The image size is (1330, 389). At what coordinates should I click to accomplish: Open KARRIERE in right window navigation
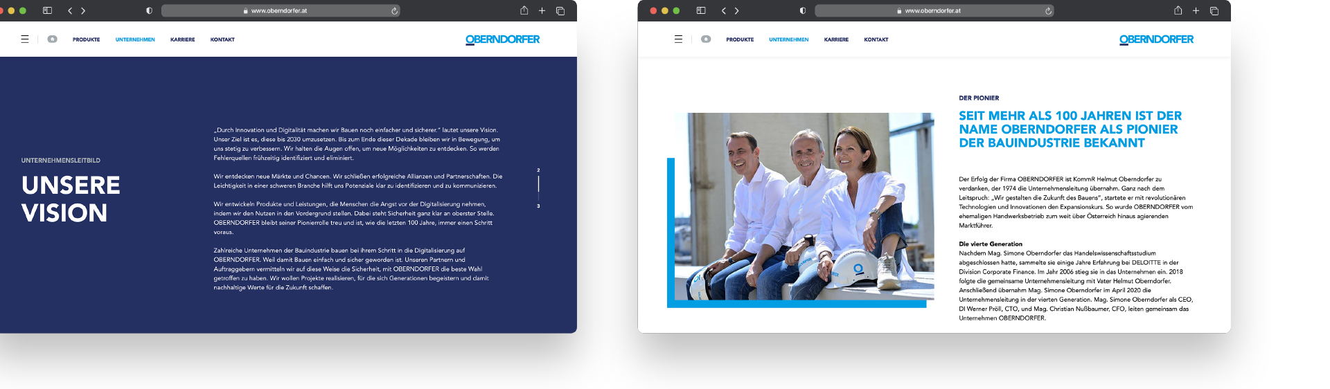[836, 39]
